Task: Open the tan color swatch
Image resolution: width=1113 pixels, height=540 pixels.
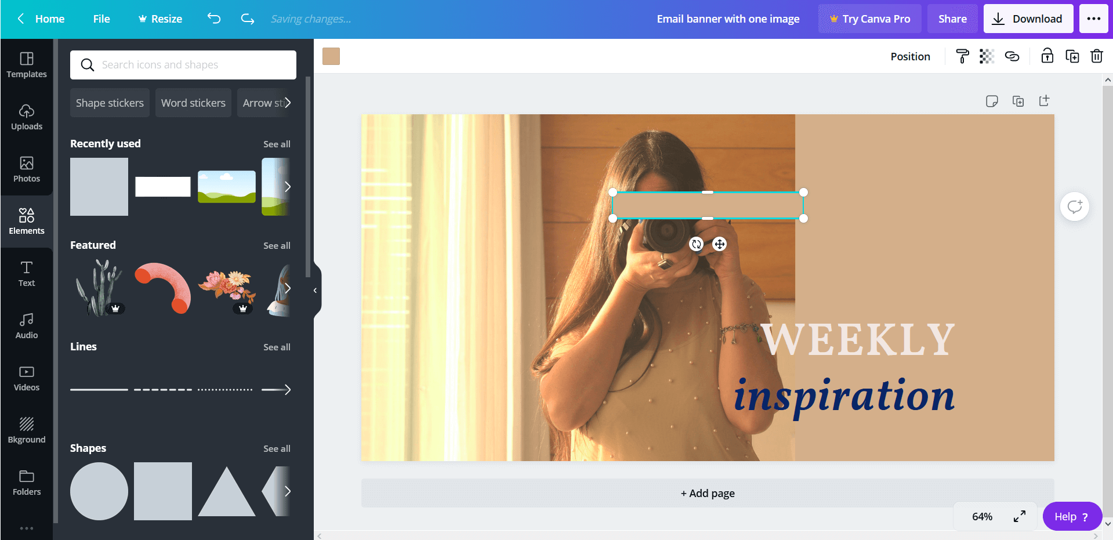Action: pos(331,56)
